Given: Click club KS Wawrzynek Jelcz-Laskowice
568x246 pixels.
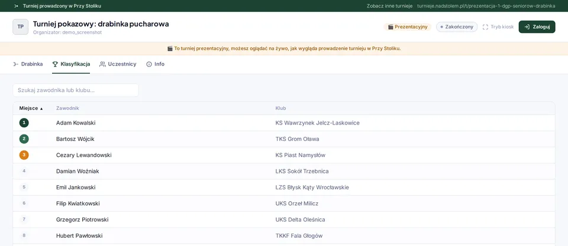Looking at the screenshot, I should point(317,123).
